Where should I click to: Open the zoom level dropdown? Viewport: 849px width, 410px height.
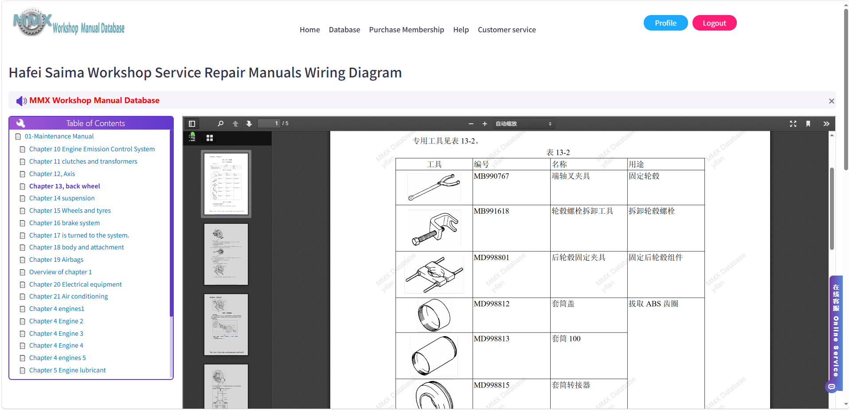coord(524,124)
